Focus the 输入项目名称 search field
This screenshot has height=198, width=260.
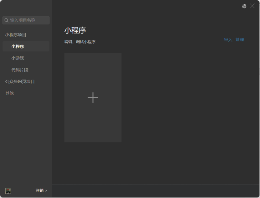click(x=26, y=20)
